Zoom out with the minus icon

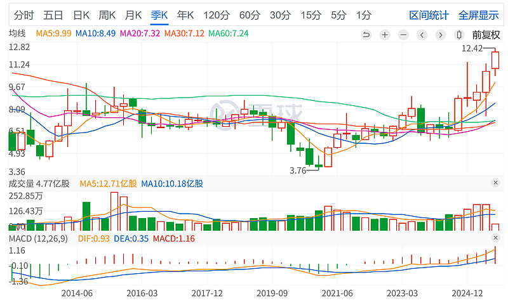click(x=403, y=35)
